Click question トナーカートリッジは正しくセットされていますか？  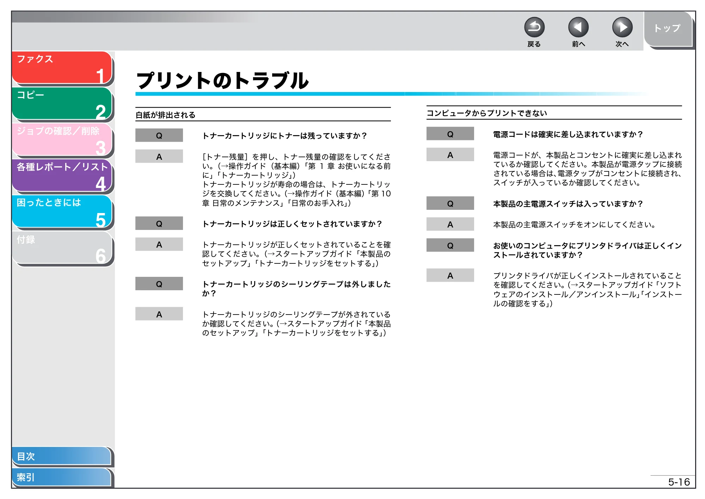click(x=292, y=224)
